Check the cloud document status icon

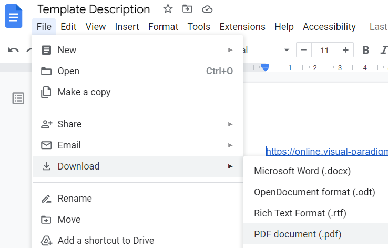[x=207, y=9]
